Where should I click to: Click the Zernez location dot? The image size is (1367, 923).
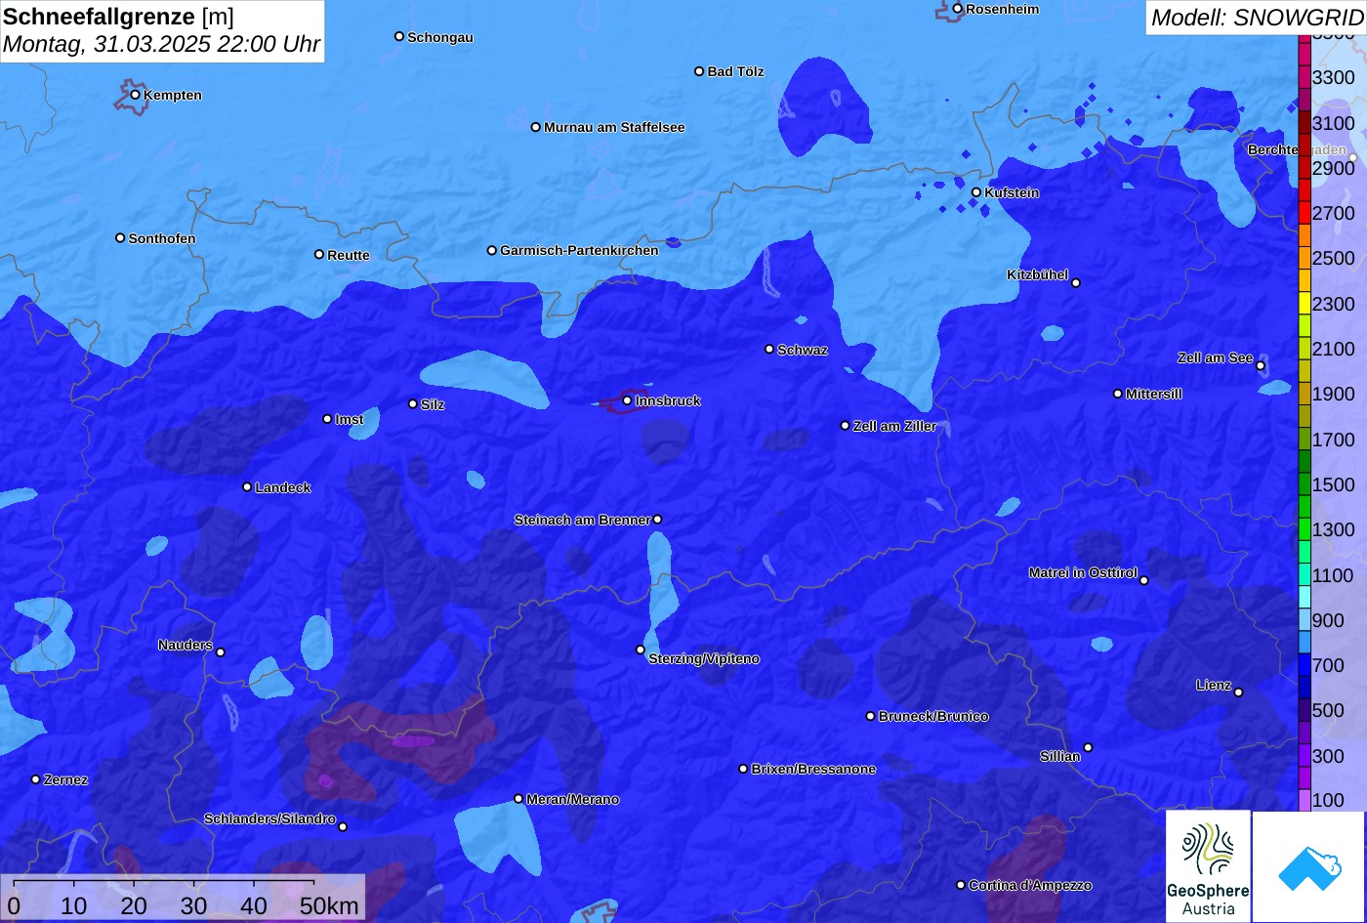pyautogui.click(x=35, y=779)
